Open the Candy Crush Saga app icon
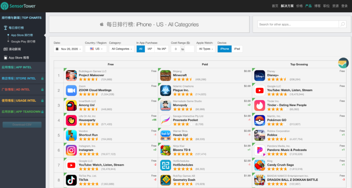 point(259,165)
